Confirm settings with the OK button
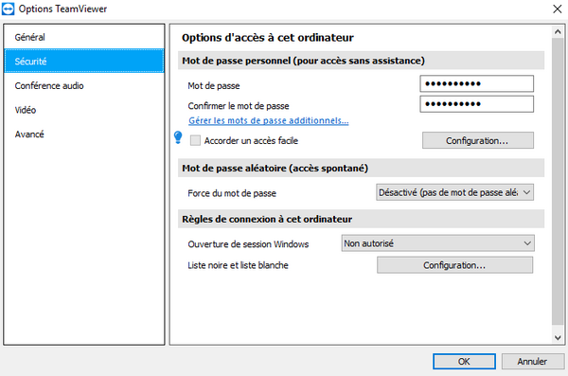568x376 pixels. point(464,361)
